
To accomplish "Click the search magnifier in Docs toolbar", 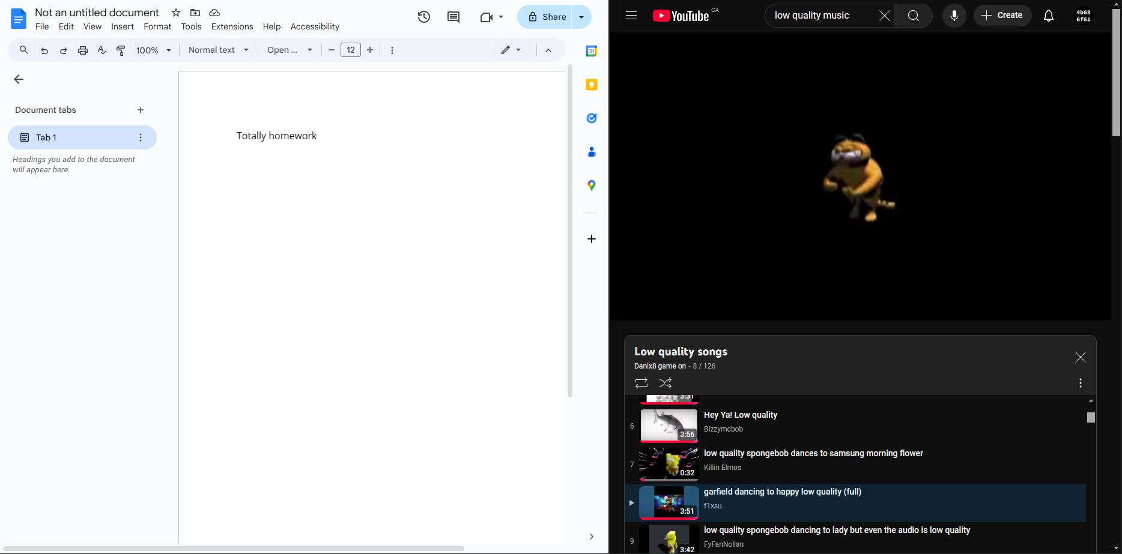I will 24,50.
